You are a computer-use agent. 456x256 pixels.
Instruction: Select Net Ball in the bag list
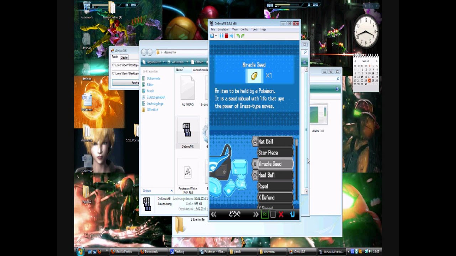pyautogui.click(x=273, y=142)
